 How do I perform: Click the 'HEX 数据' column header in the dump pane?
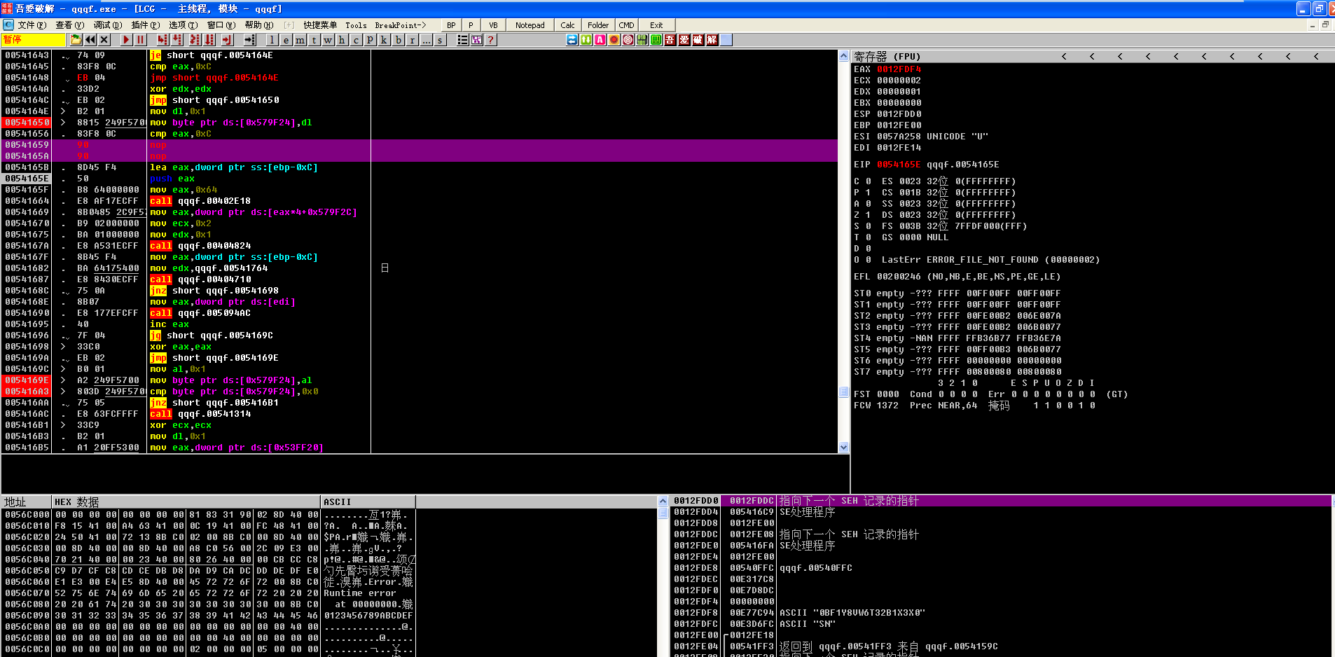(x=186, y=502)
